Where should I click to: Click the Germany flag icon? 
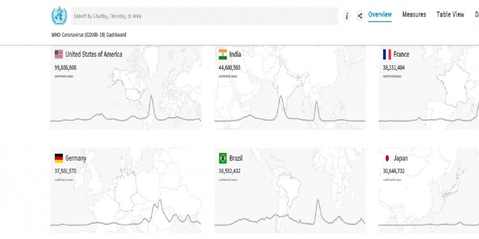click(59, 158)
